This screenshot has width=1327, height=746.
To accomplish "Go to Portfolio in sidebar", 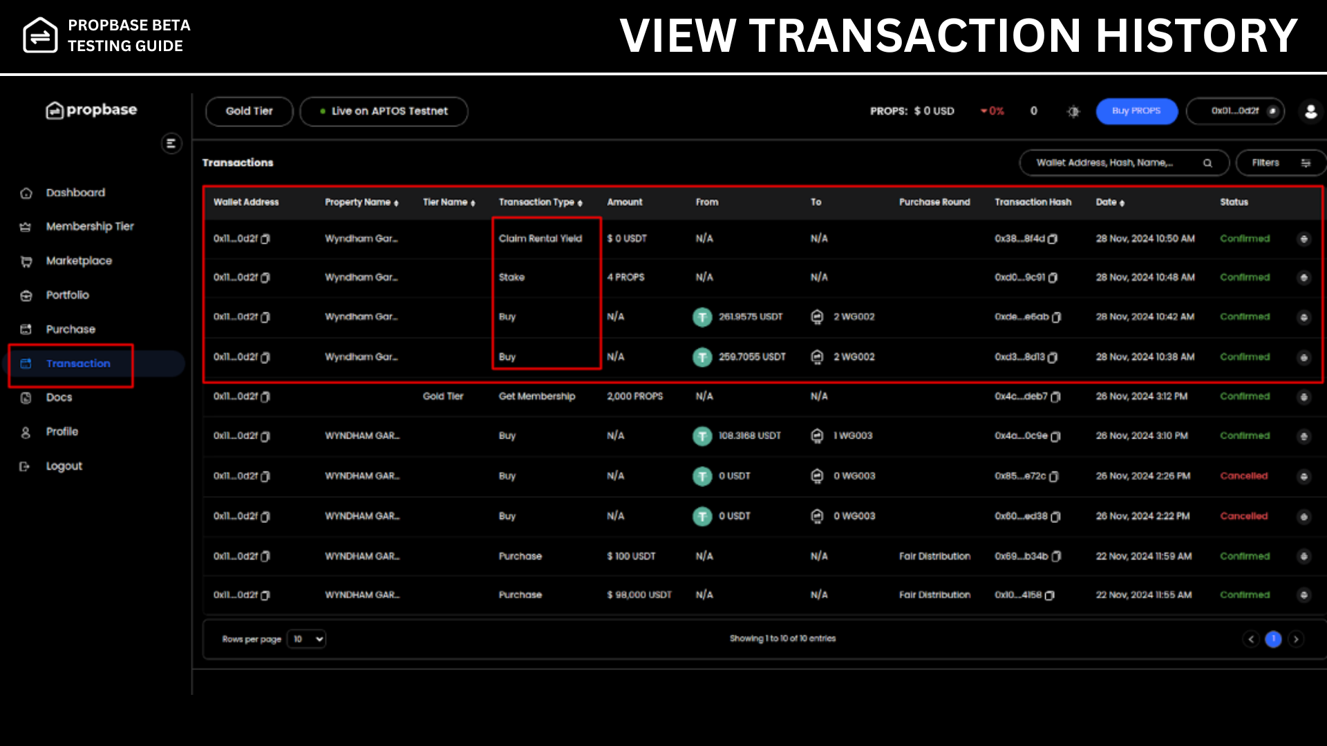I will [x=67, y=295].
